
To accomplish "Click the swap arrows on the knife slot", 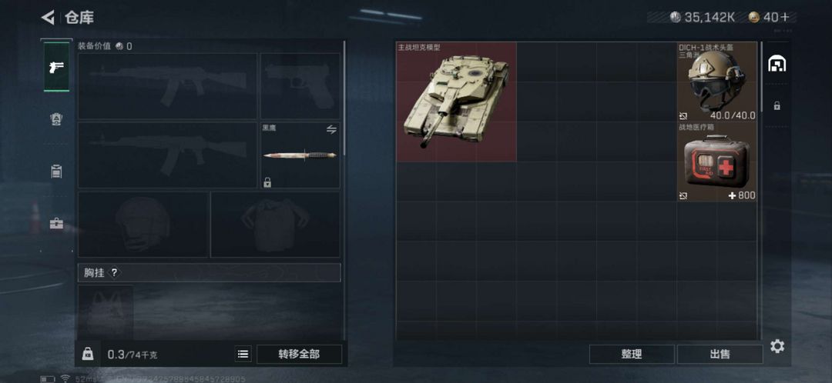I will click(x=331, y=129).
